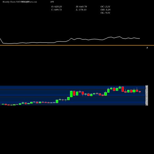Click the close price value 609.75
The width and height of the screenshot is (154, 154).
tap(58, 10)
